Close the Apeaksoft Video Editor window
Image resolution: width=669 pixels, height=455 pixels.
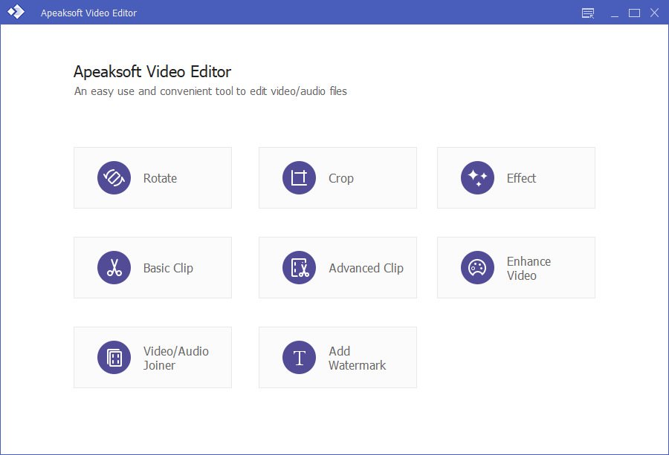coord(654,13)
